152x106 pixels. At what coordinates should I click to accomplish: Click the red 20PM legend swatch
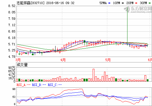[136, 3]
